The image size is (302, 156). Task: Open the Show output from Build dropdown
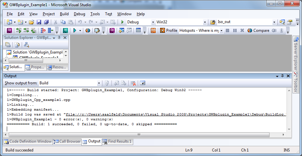pyautogui.click(x=99, y=83)
